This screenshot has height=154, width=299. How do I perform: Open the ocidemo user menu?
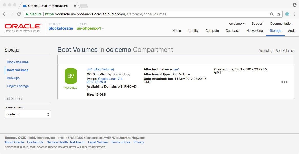click(237, 24)
